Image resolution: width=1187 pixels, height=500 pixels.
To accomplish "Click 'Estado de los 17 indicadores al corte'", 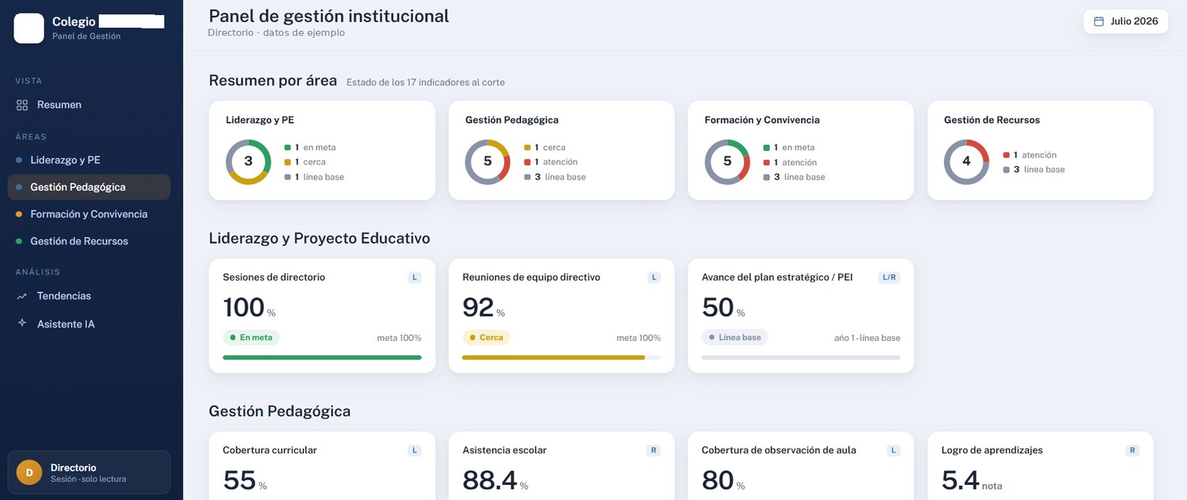I will pos(426,82).
